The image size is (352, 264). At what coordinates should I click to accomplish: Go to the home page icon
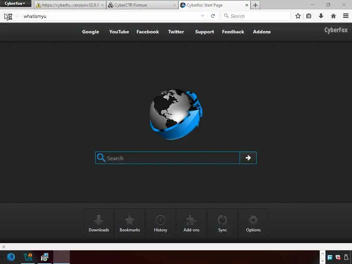pyautogui.click(x=333, y=16)
